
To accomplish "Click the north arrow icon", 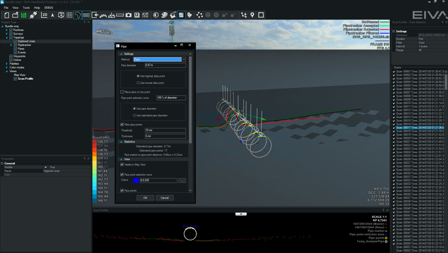I will coord(53,15).
